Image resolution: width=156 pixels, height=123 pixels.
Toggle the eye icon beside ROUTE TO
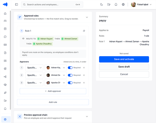point(23,39)
